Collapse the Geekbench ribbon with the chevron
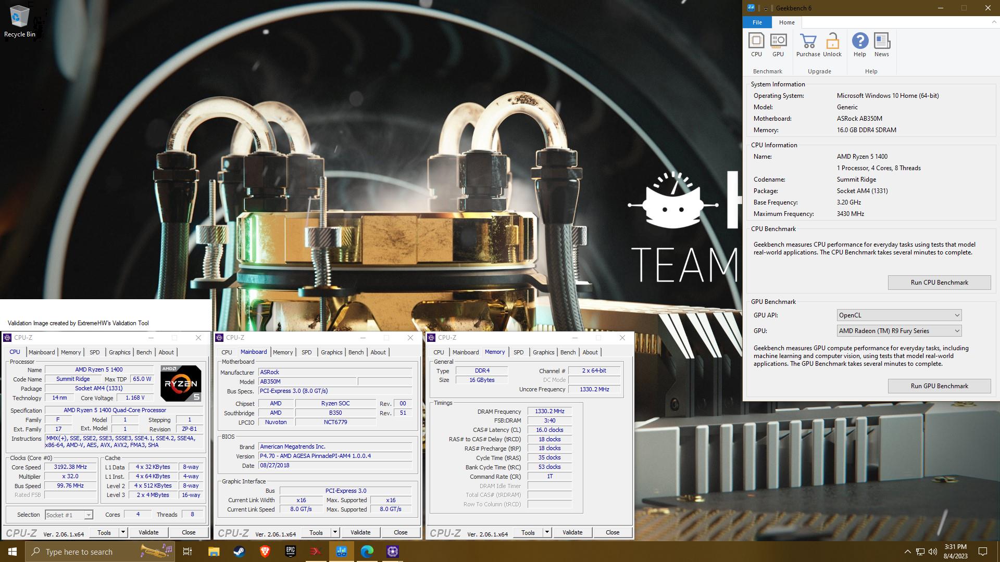This screenshot has height=562, width=1000. 994,22
